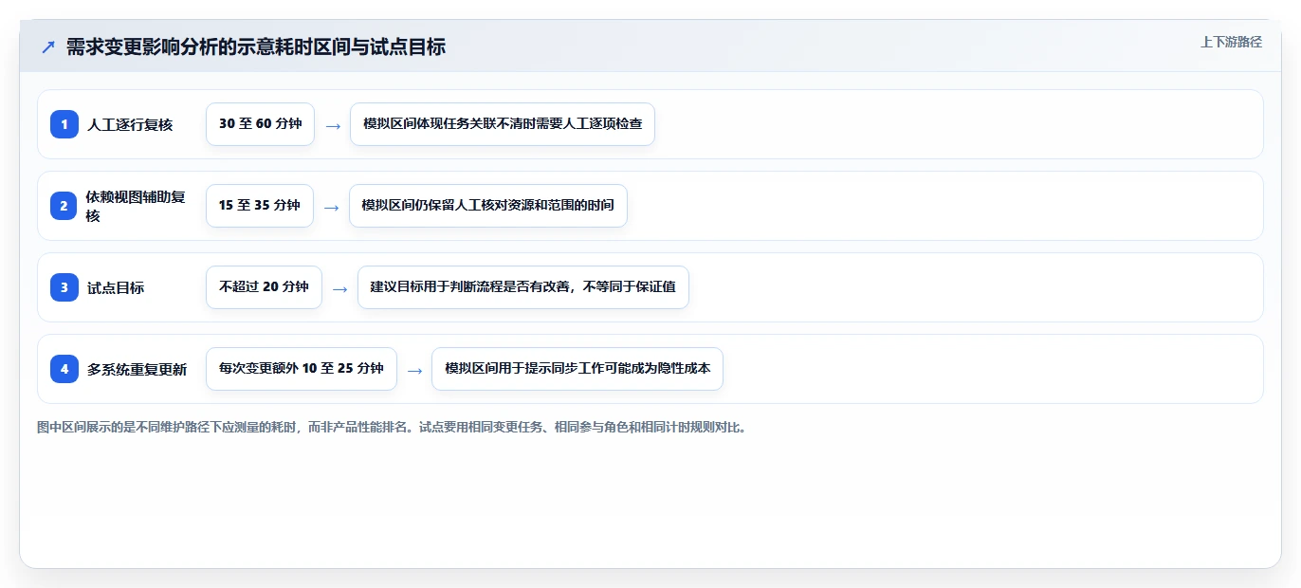Click the 15 至 35 分钟 chip

[x=260, y=206]
